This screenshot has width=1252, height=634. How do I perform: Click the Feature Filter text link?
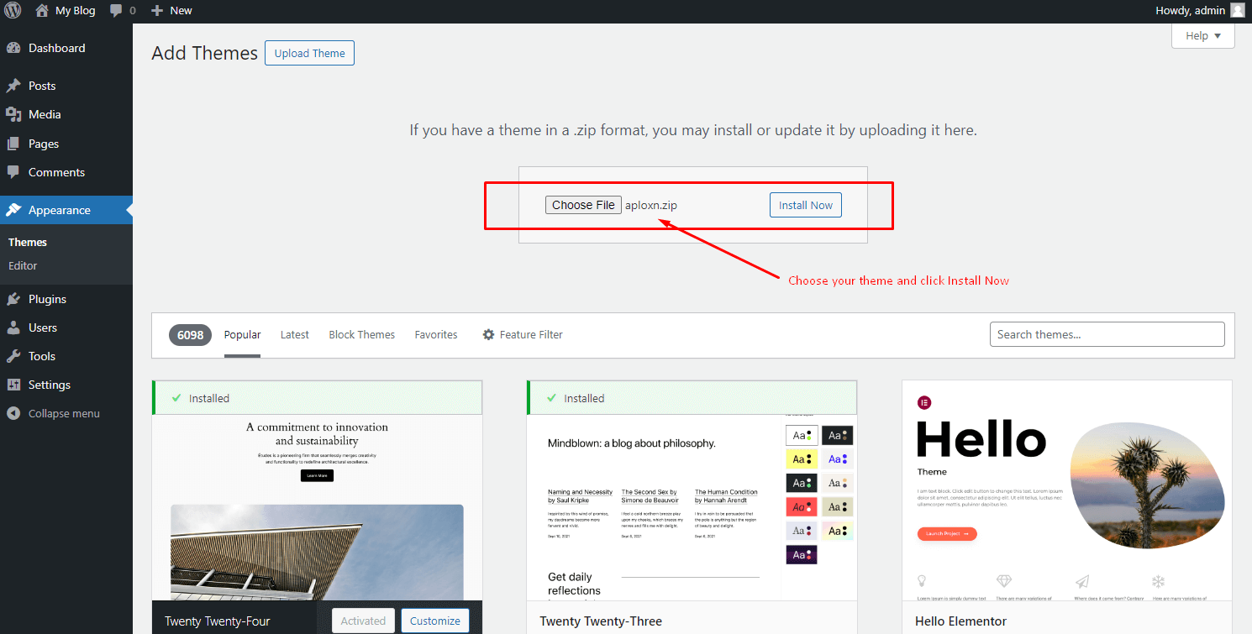click(x=531, y=334)
